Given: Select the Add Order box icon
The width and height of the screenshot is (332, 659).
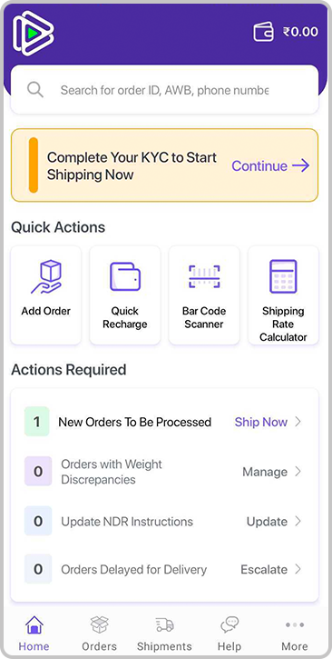Looking at the screenshot, I should point(45,276).
